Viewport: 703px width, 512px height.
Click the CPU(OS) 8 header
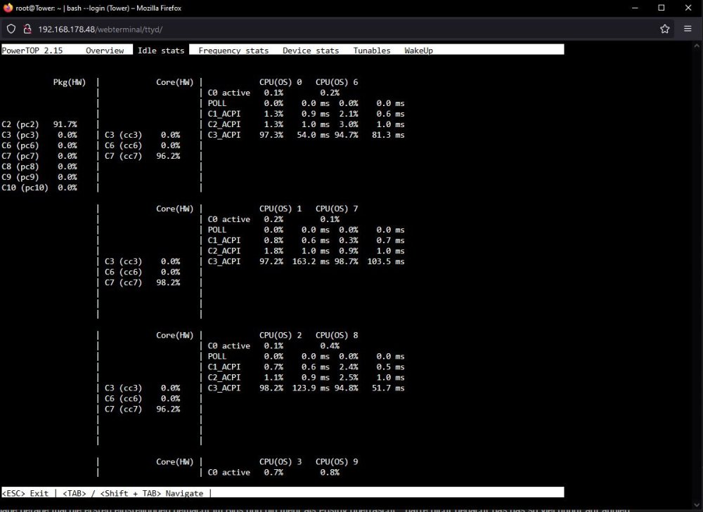(x=337, y=336)
